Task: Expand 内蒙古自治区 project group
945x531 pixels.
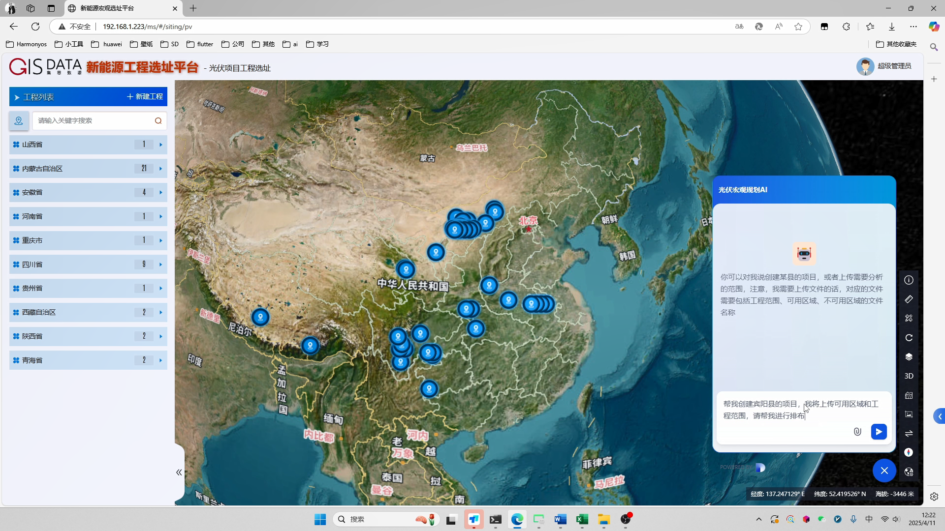Action: [x=88, y=169]
